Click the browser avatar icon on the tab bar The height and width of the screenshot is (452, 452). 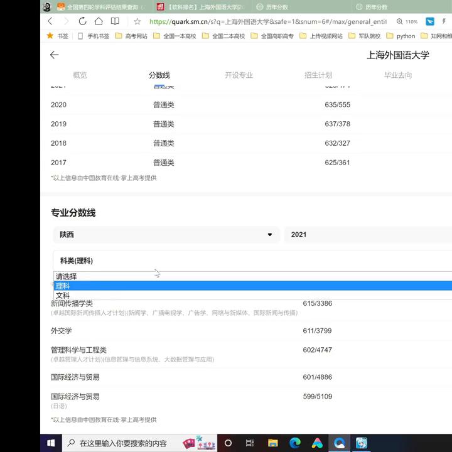coord(47,7)
